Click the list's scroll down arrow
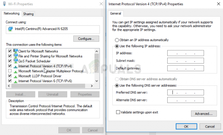This screenshot has width=223, height=135. coord(97,81)
